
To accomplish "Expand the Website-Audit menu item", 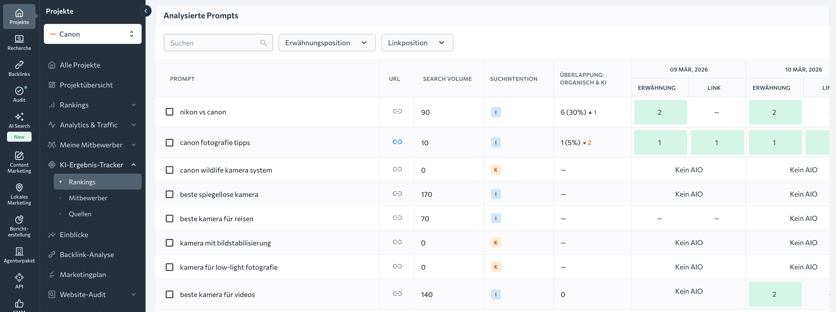I will click(x=134, y=294).
